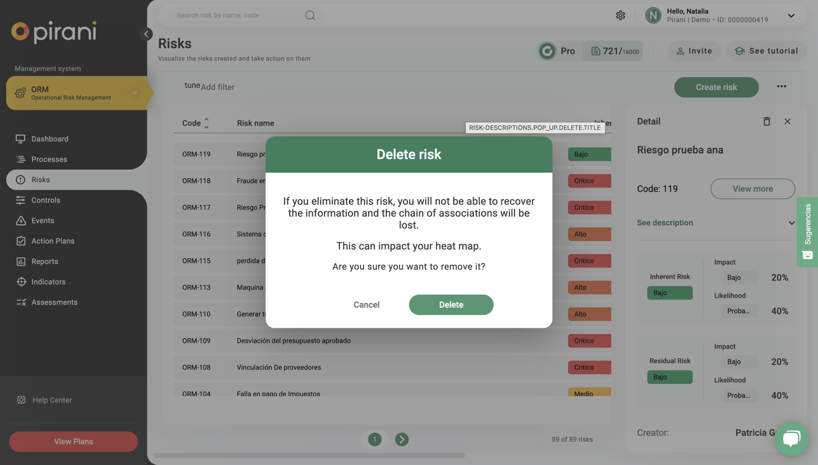Sort by Code column arrows

pyautogui.click(x=206, y=123)
